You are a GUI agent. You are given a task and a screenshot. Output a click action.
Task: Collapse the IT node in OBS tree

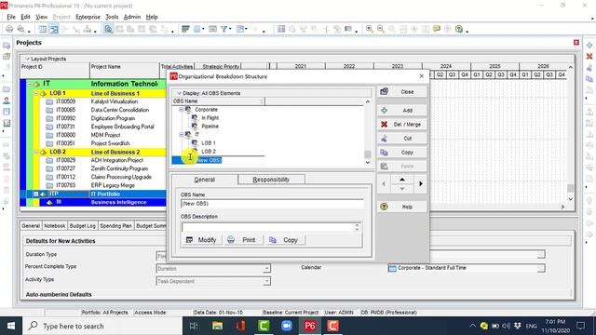tap(182, 134)
